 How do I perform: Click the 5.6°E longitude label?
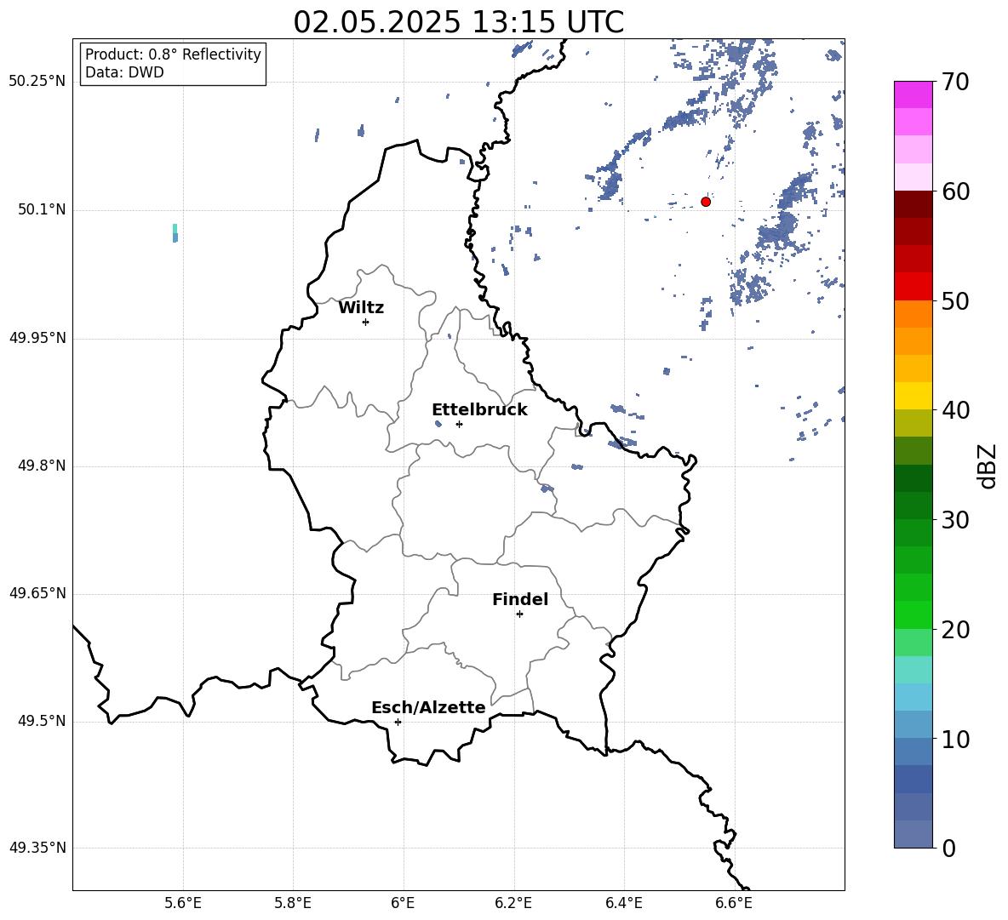coord(182,904)
